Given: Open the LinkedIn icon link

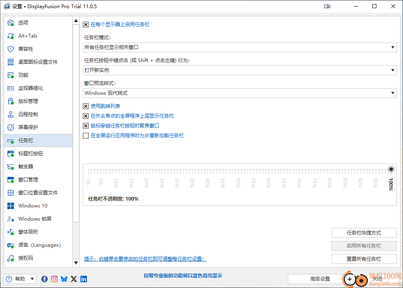Looking at the screenshot, I should pos(84,279).
